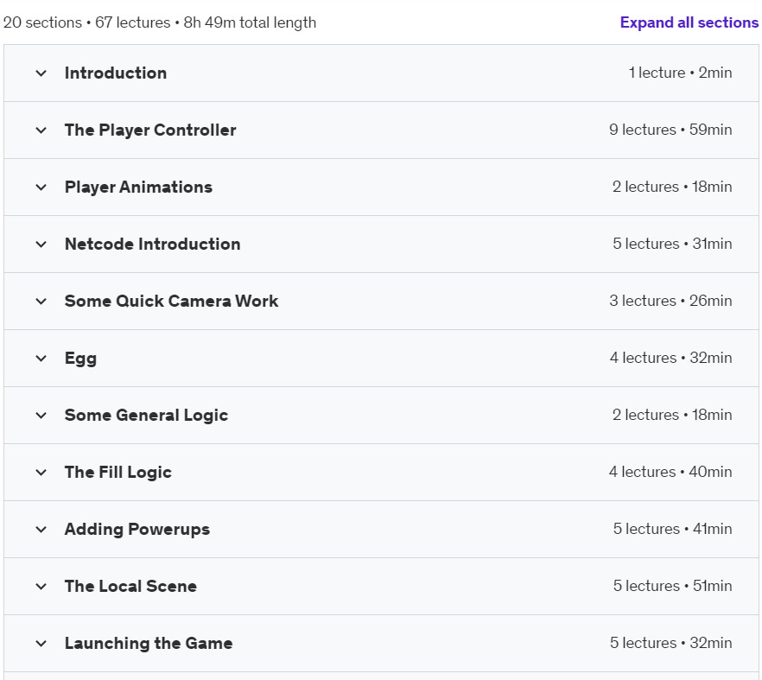Screen dimensions: 762x680
Task: Click '2 lectures • 18min' beside Some General Logic
Action: click(672, 415)
